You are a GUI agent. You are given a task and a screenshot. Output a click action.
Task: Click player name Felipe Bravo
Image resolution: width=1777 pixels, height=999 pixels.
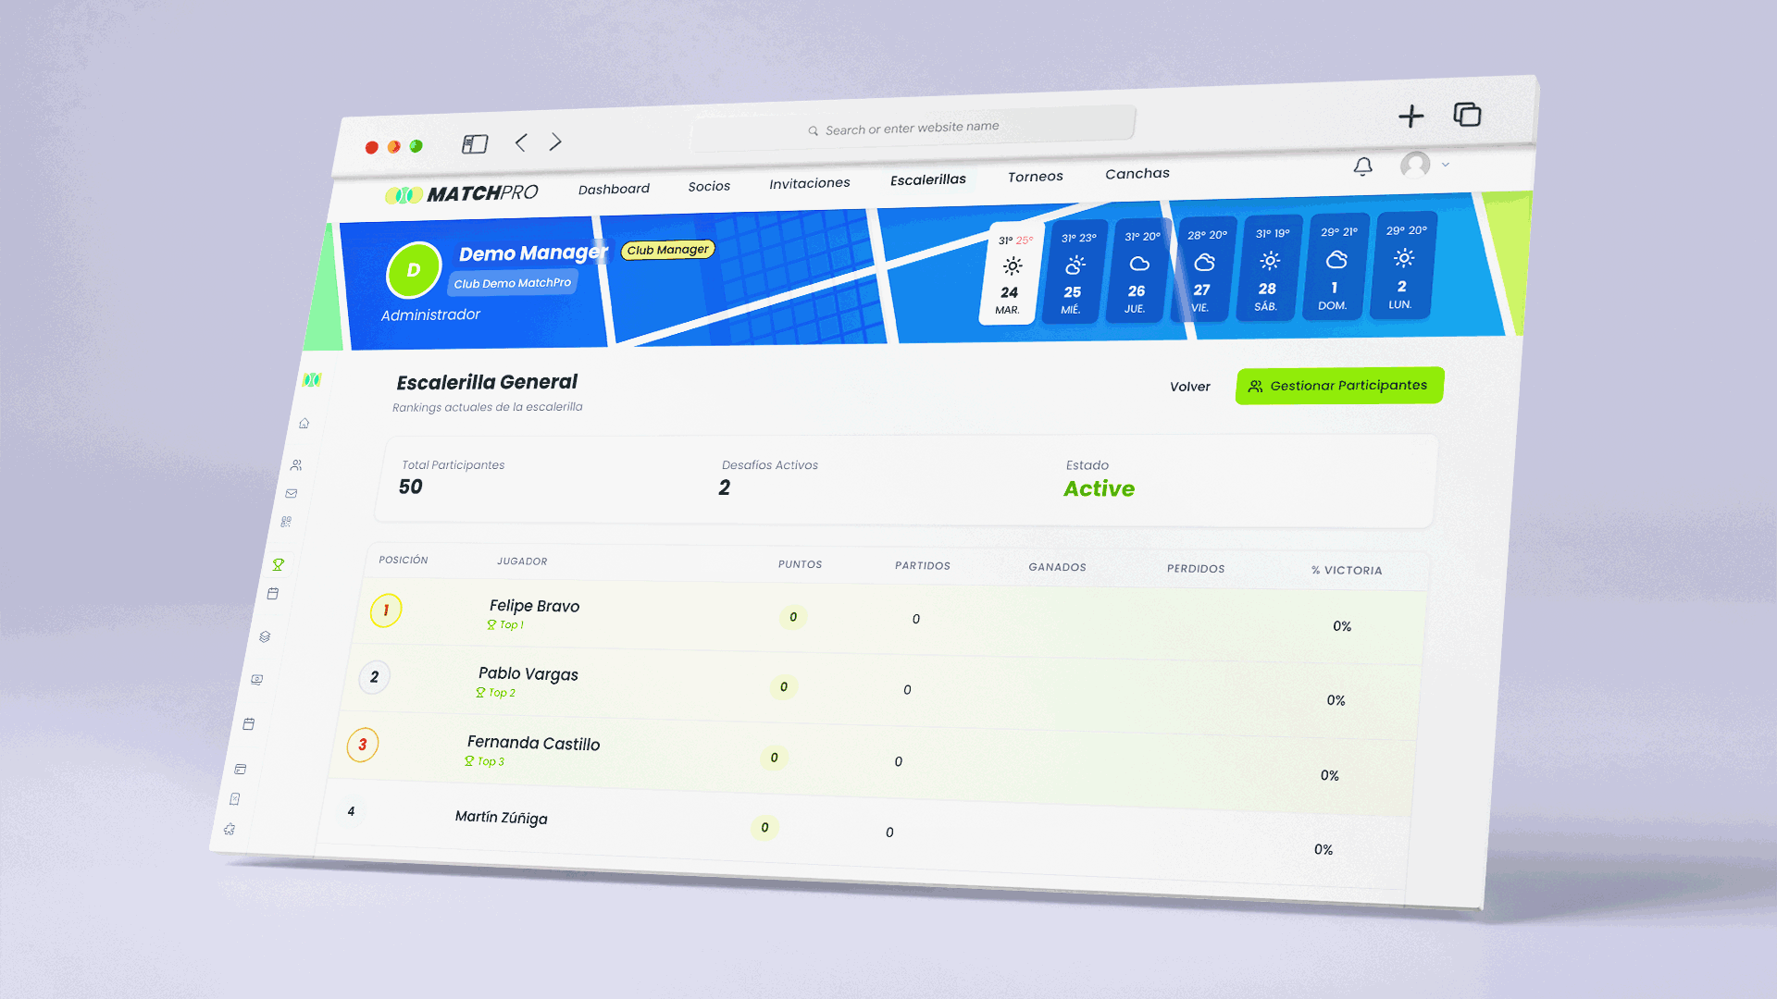tap(534, 606)
